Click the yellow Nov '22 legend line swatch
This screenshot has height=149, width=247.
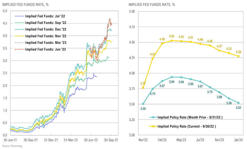coord(20,36)
